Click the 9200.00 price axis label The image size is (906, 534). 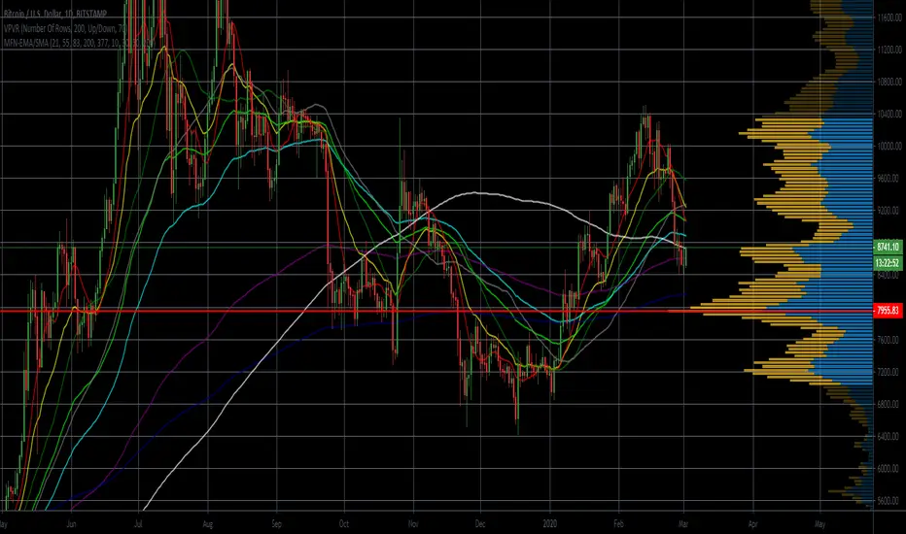click(x=889, y=211)
